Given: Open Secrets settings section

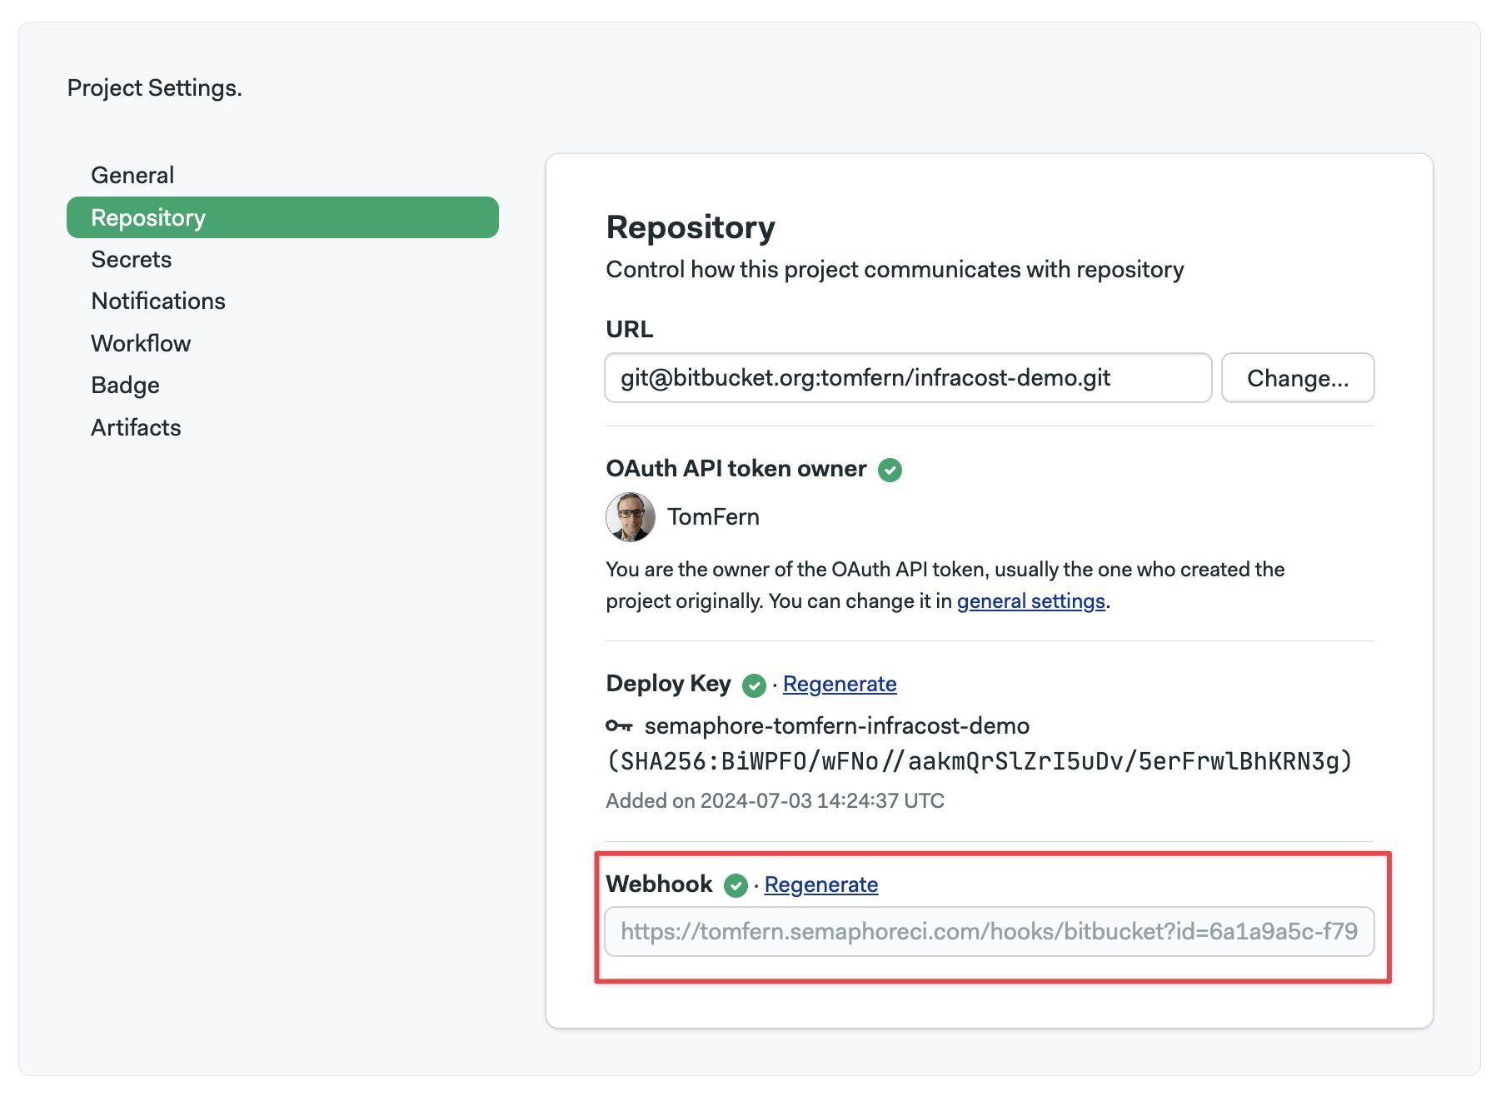Looking at the screenshot, I should click(x=132, y=259).
